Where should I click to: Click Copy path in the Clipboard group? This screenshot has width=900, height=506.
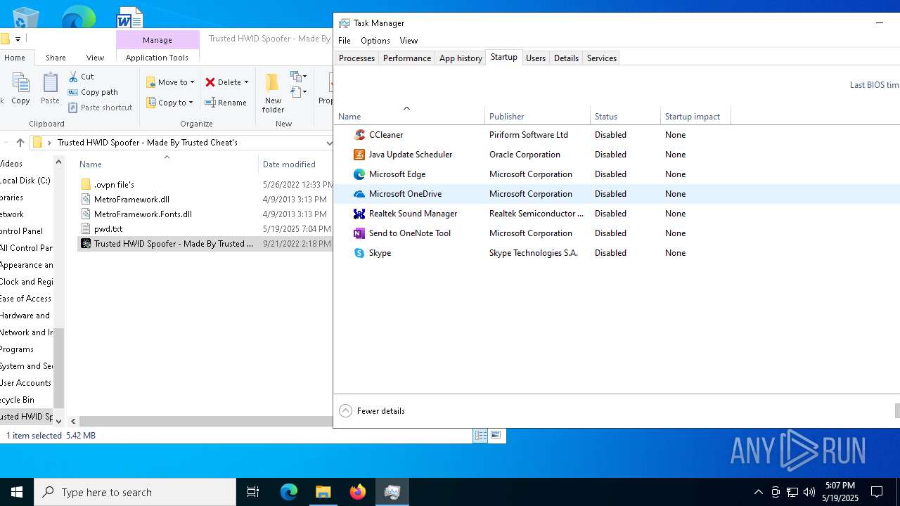(x=93, y=92)
